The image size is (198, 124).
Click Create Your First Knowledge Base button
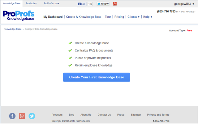coord(97,77)
